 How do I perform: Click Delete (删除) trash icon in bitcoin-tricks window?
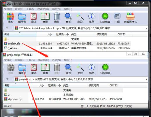pos(57,18)
